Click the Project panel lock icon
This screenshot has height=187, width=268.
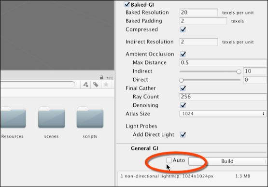(101, 77)
